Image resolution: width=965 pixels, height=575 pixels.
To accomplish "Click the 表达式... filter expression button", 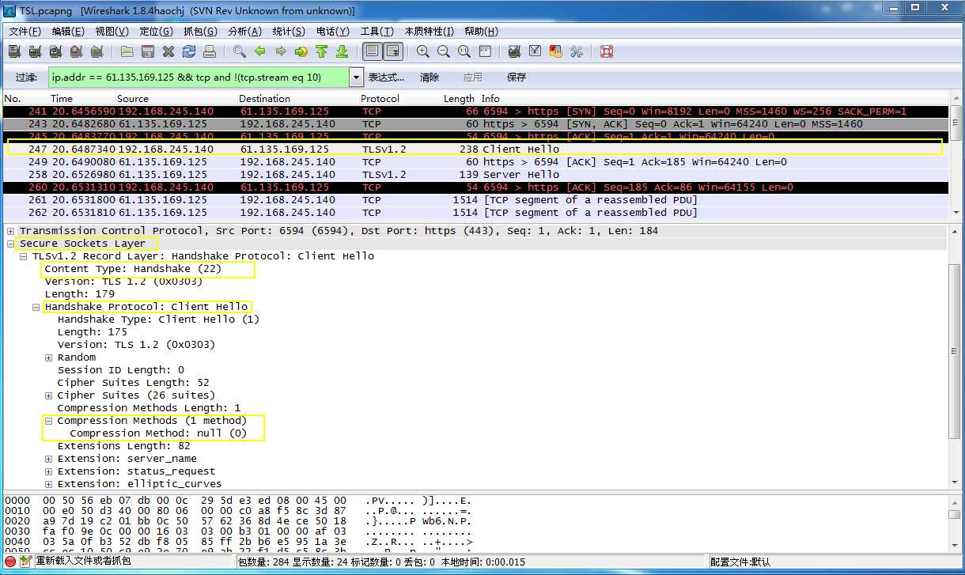I will tap(387, 78).
